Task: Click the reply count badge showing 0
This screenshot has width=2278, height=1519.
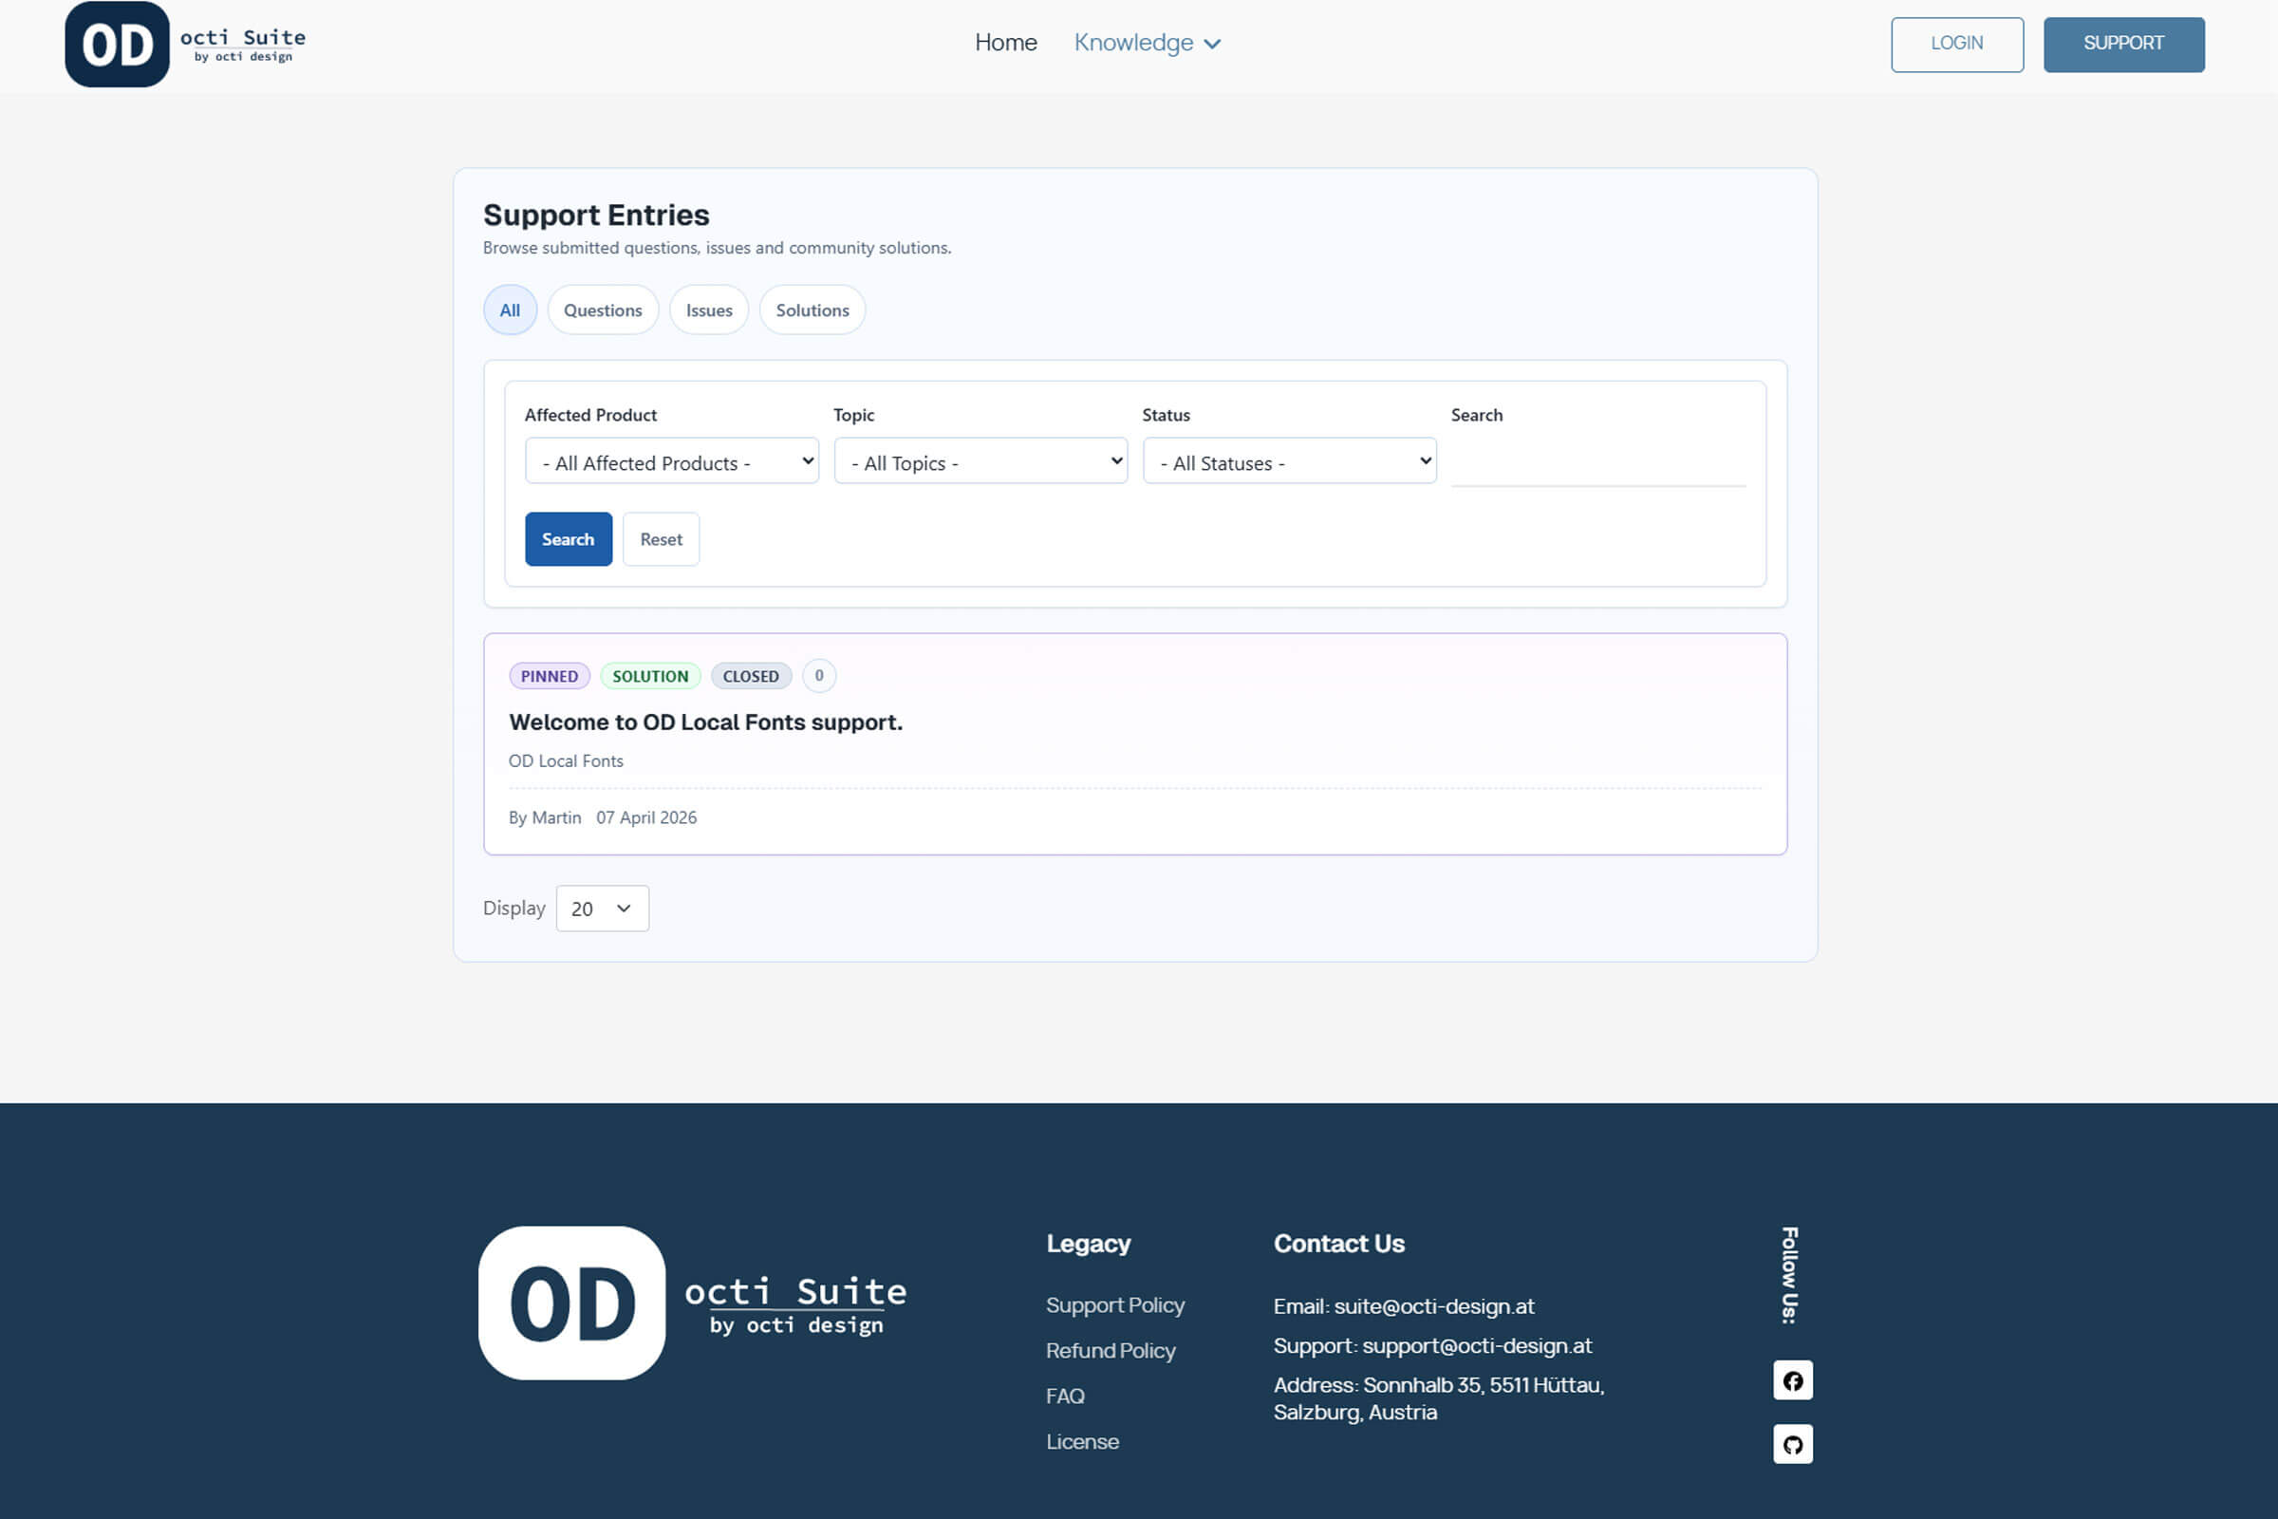Action: tap(819, 675)
